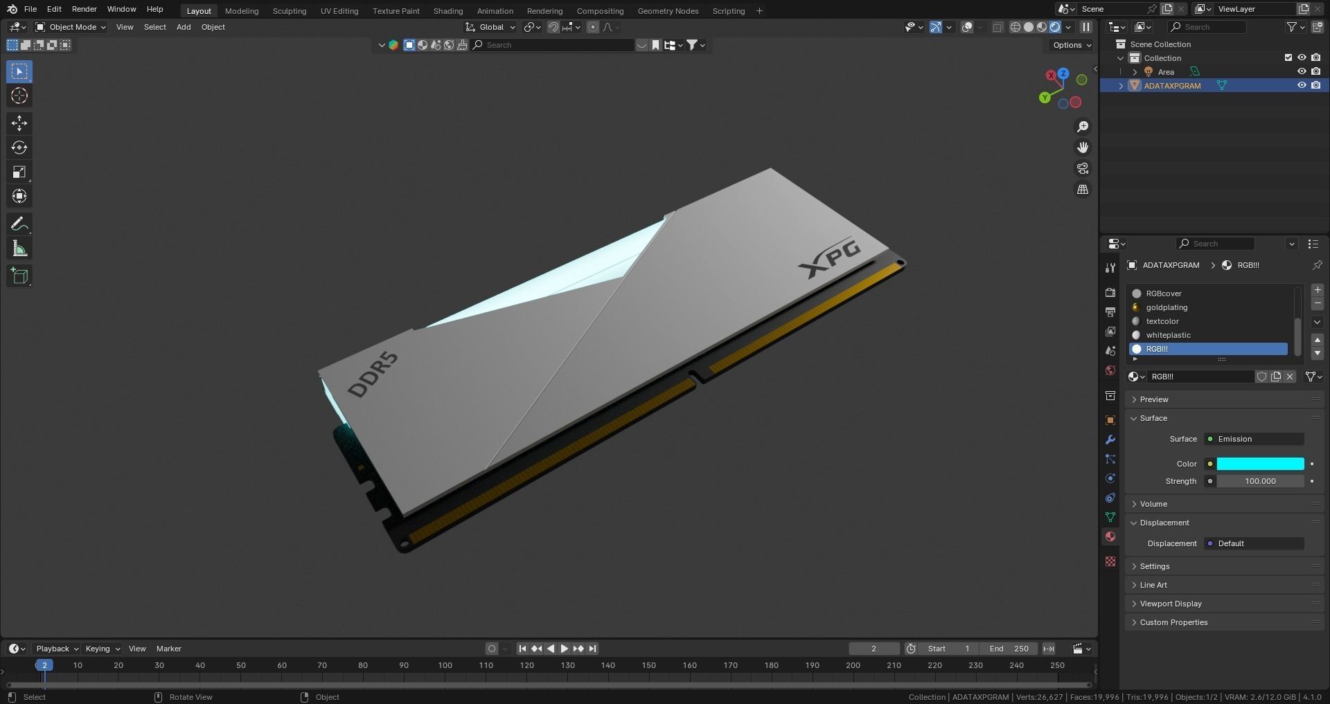This screenshot has height=704, width=1330.
Task: Open the Scene properties tab
Action: (x=1110, y=351)
